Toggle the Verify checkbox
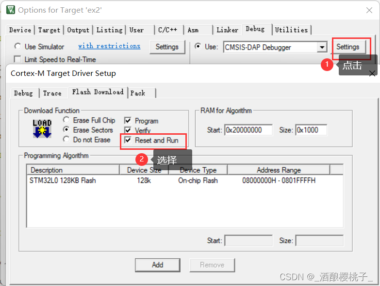 128,130
